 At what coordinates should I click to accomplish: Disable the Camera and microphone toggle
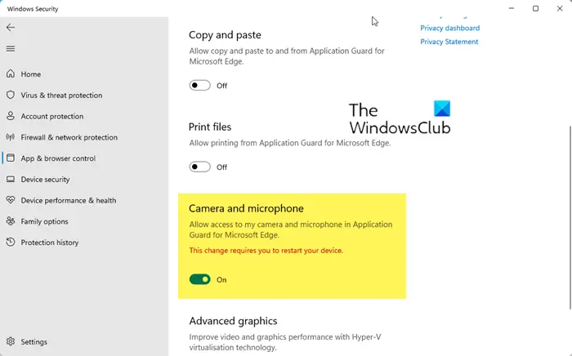click(199, 279)
